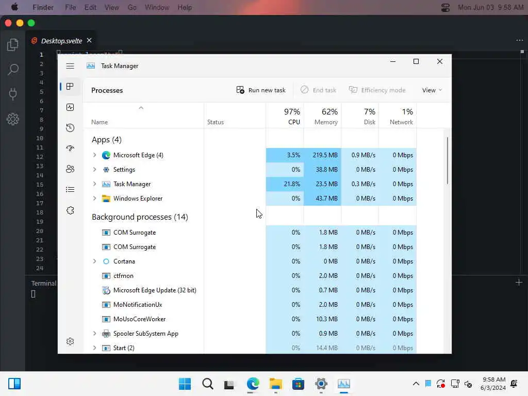Select the ctfmon process row
528x396 pixels.
(x=250, y=276)
